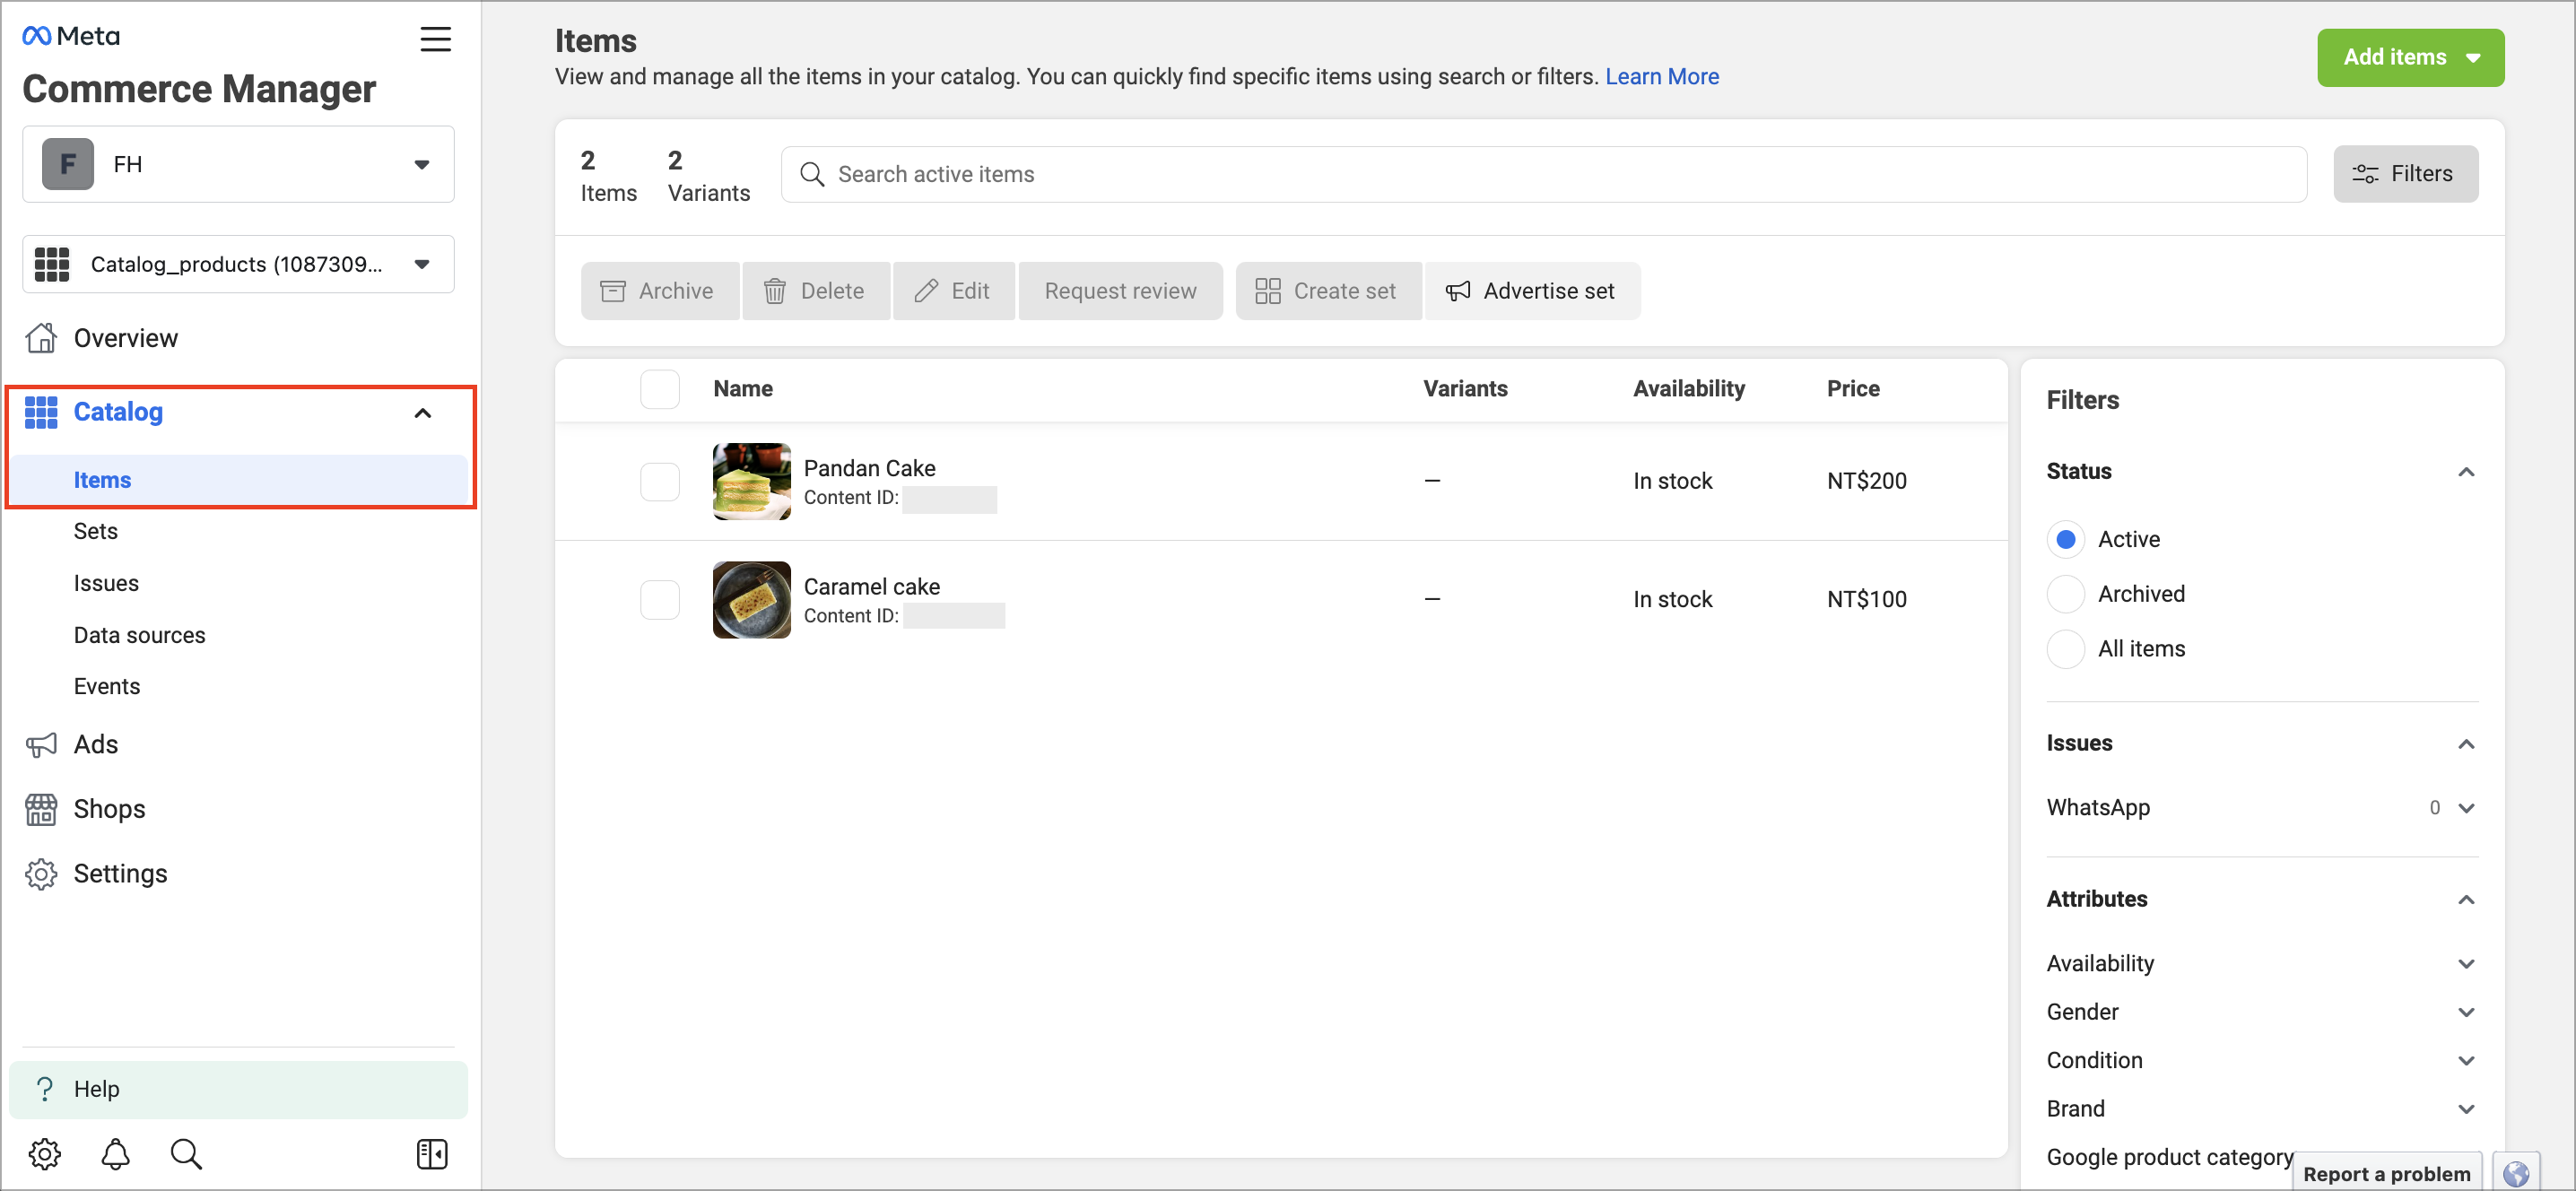Click the Meta logo
The width and height of the screenshot is (2576, 1191).
(71, 36)
